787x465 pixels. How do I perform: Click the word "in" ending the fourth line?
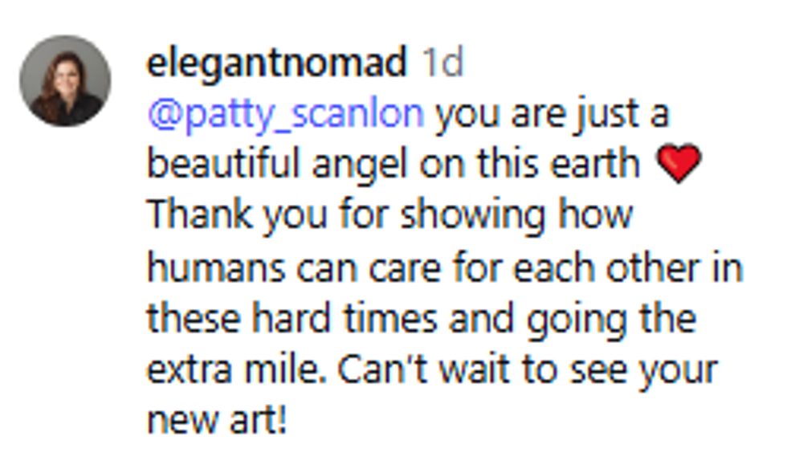click(x=728, y=267)
